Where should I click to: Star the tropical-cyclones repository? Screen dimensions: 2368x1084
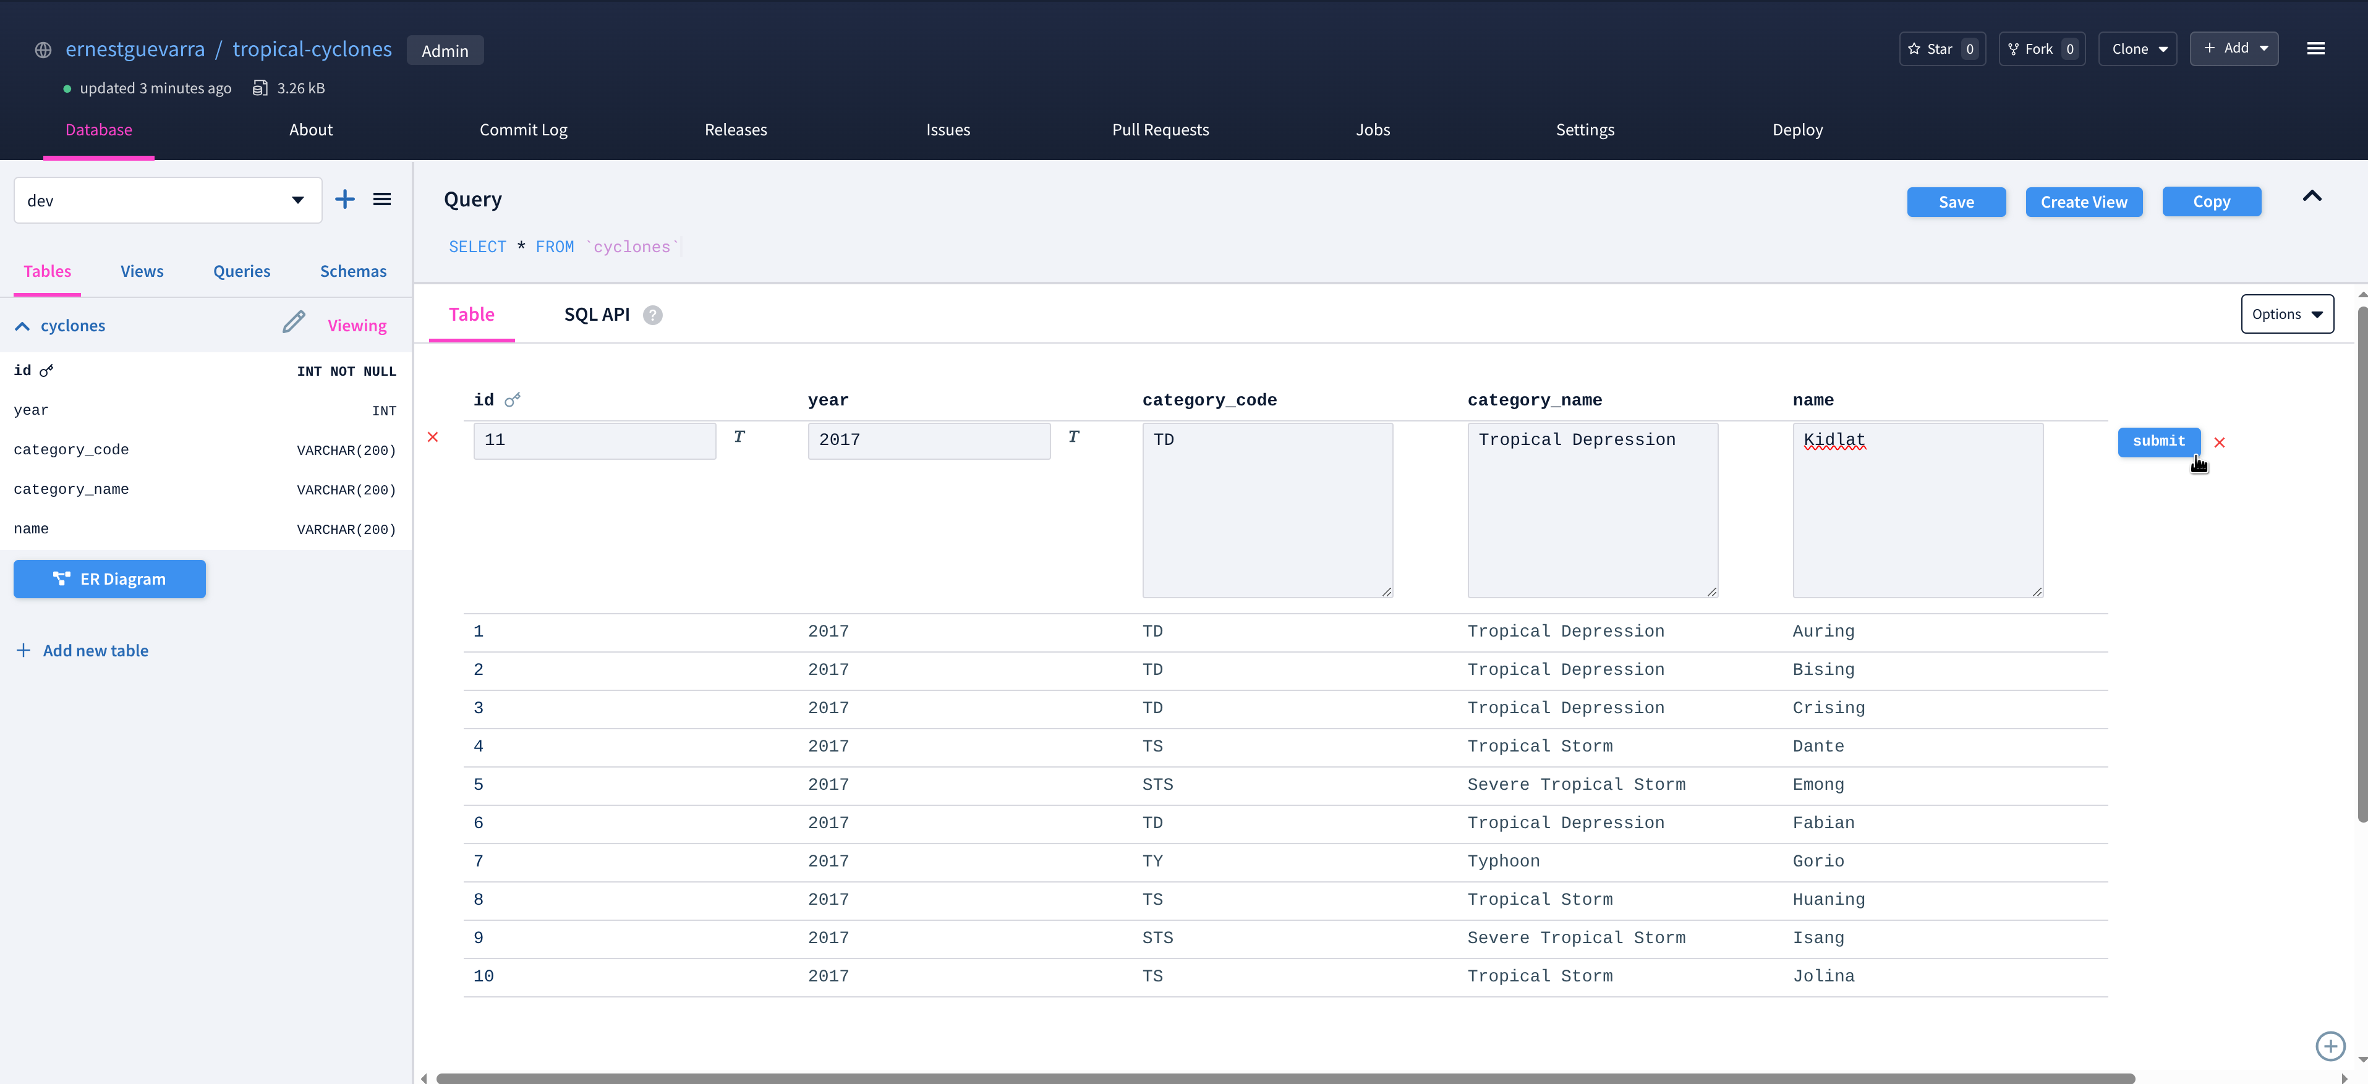1941,49
